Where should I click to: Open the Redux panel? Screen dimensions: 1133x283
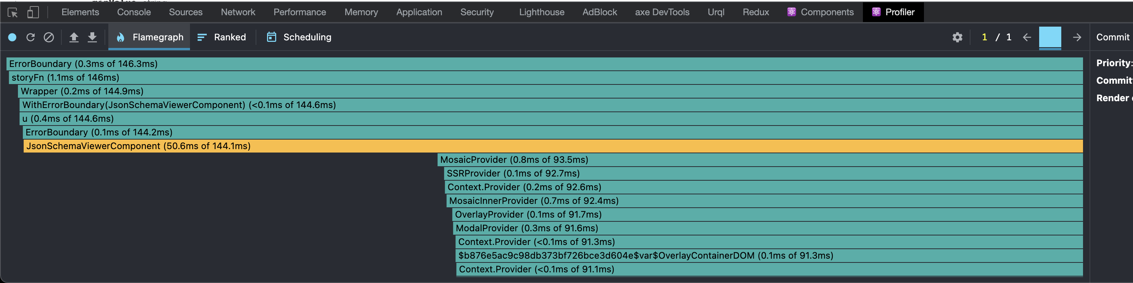756,12
